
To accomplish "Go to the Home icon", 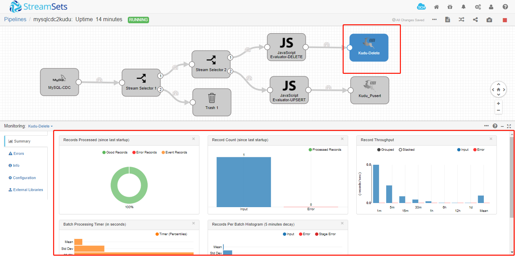I will [437, 7].
